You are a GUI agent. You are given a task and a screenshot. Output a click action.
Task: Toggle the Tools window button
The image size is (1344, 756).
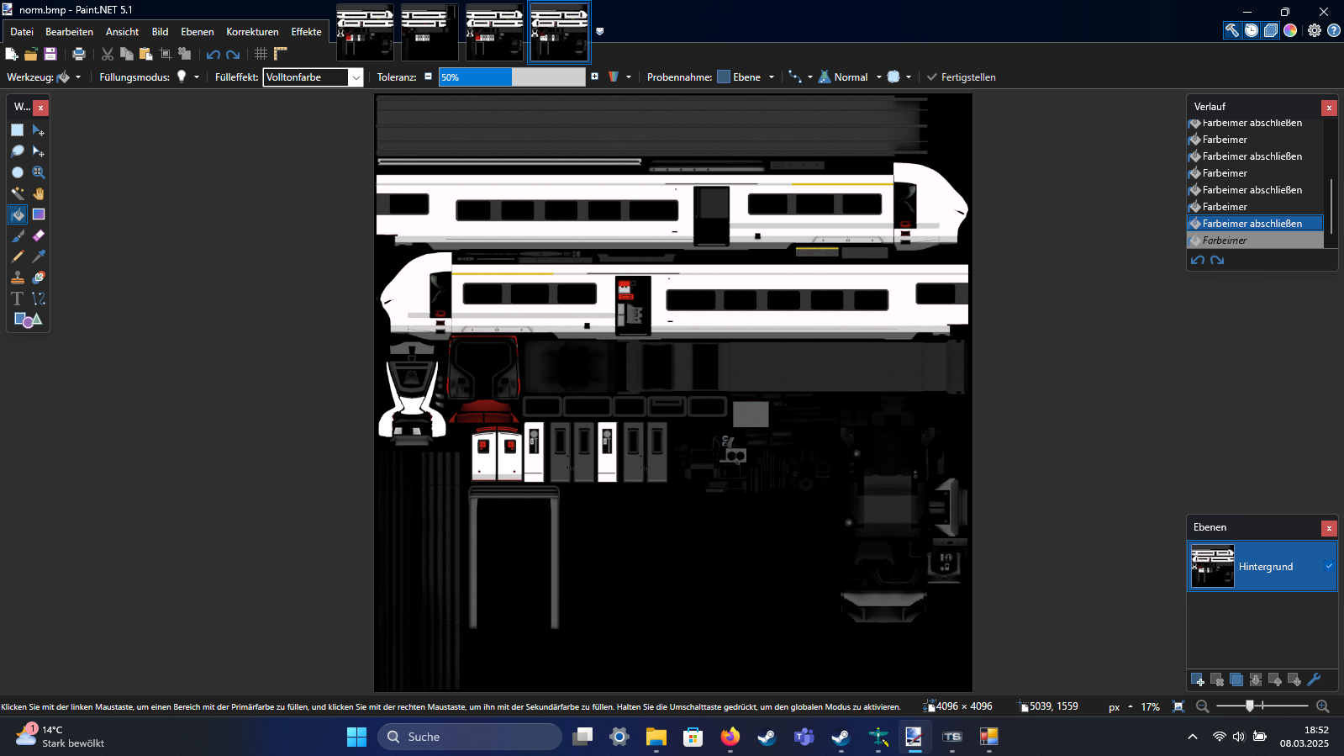pos(1232,30)
